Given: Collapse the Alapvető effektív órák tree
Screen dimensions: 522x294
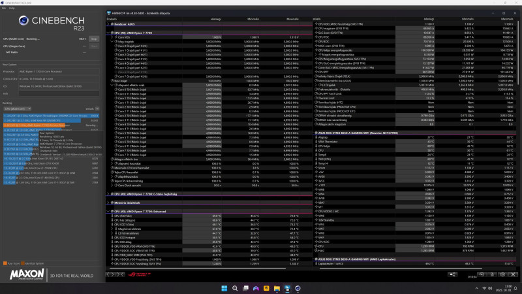Looking at the screenshot, I should tap(112, 85).
